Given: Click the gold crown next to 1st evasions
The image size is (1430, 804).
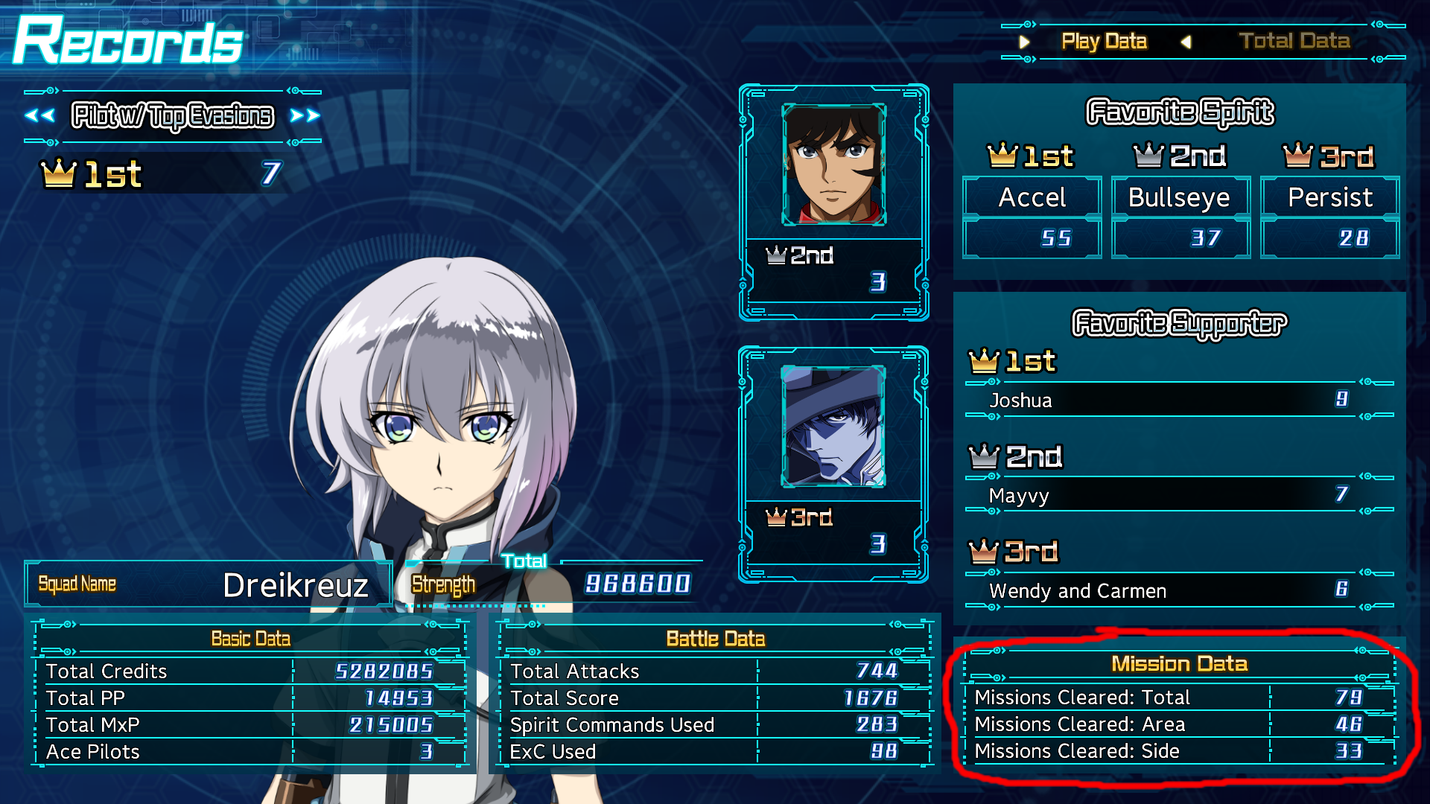Looking at the screenshot, I should [59, 173].
